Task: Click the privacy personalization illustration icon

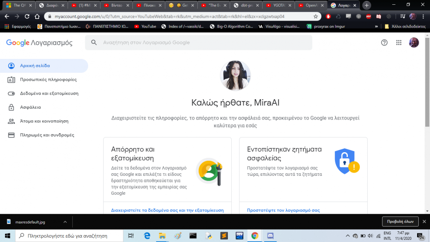Action: (209, 171)
